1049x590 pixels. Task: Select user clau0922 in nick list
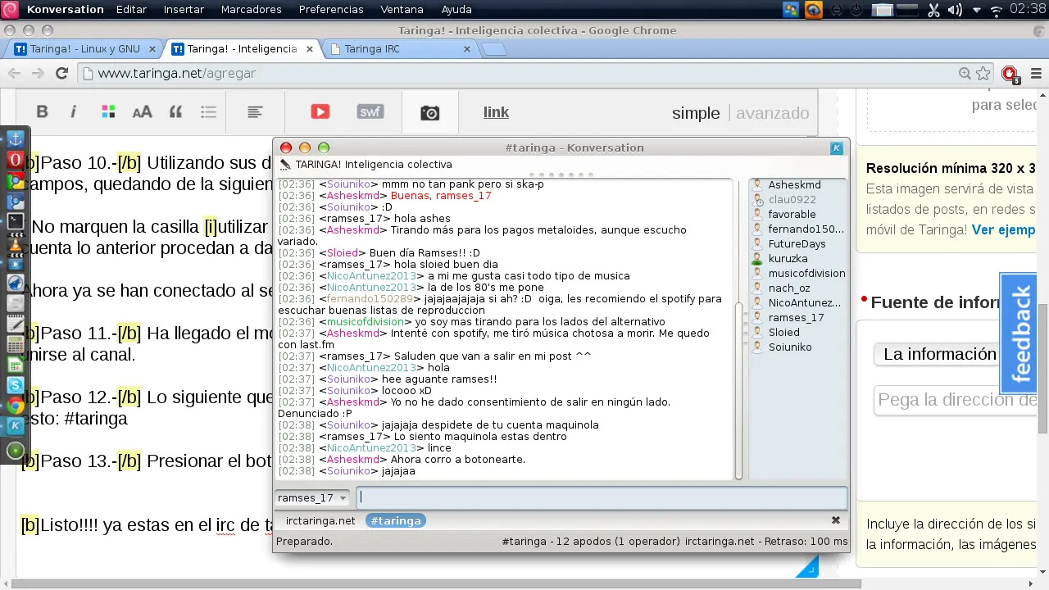coord(792,200)
